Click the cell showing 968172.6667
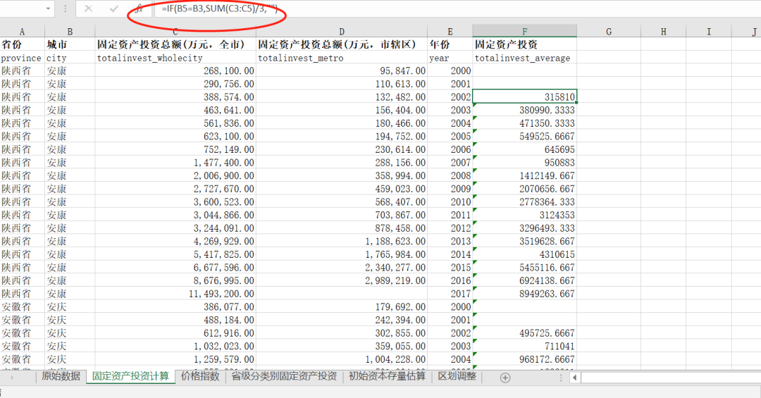This screenshot has height=398, width=761. coord(525,359)
